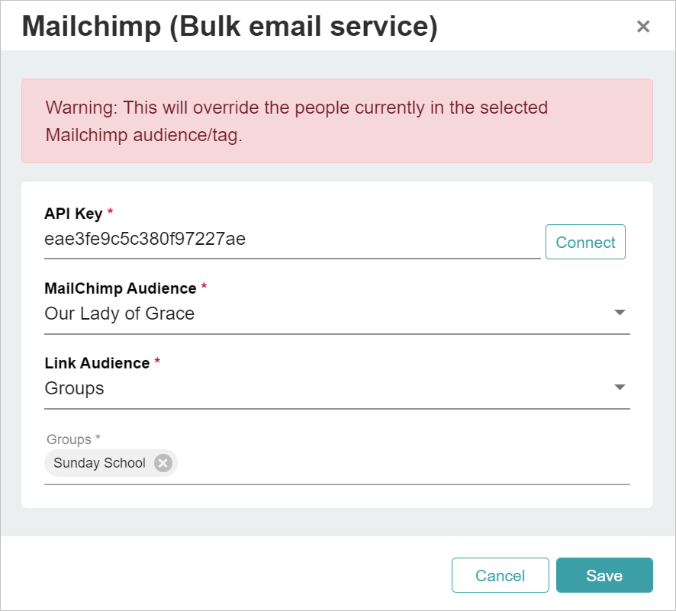Open the Link Audience selector showing Groups
The width and height of the screenshot is (676, 611).
(620, 387)
